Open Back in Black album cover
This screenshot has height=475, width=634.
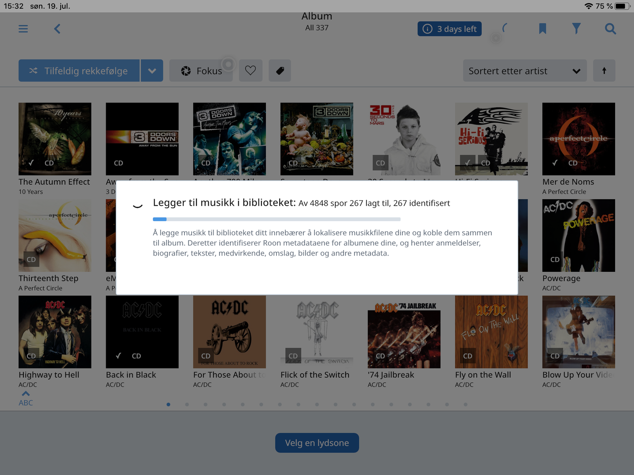click(x=142, y=332)
